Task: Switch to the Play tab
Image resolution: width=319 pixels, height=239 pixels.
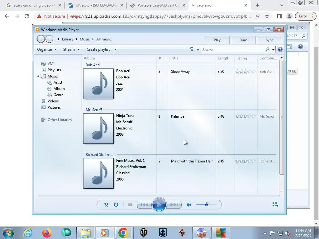Action: tap(217, 40)
